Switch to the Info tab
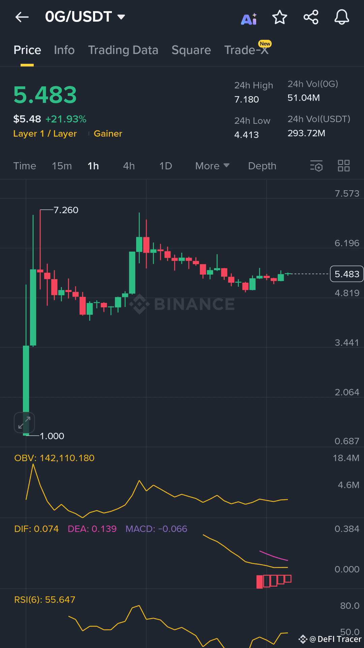Image resolution: width=364 pixels, height=648 pixels. [x=64, y=50]
